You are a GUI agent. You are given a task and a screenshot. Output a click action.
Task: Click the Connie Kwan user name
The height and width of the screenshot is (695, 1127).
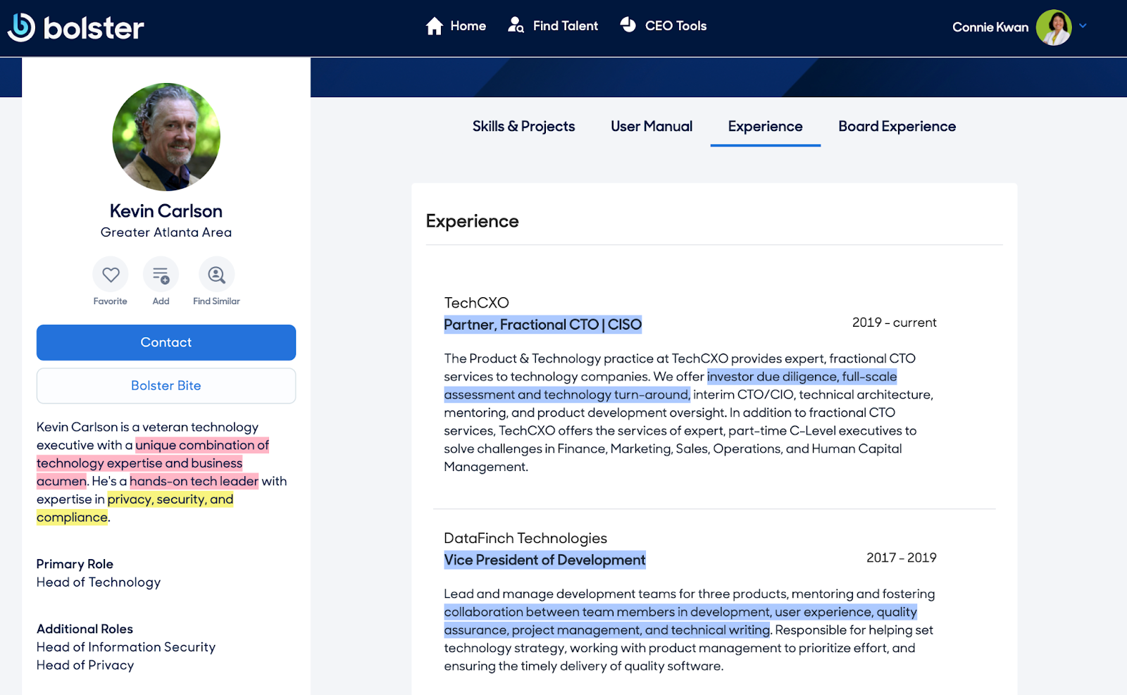point(990,27)
